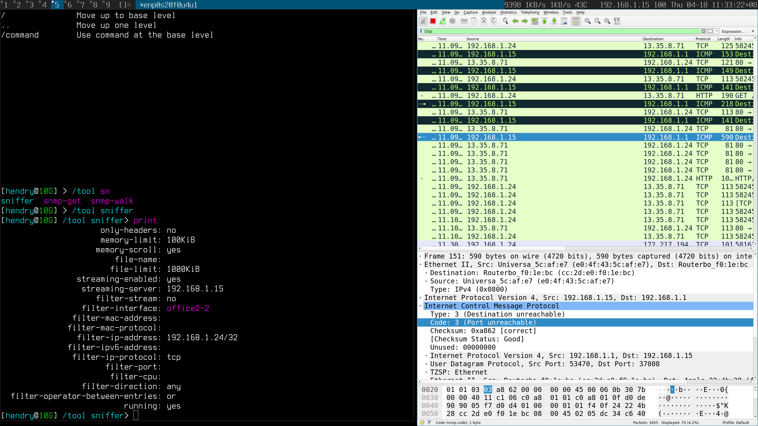
Task: Click in the tzsp display filter field
Action: pos(563,31)
